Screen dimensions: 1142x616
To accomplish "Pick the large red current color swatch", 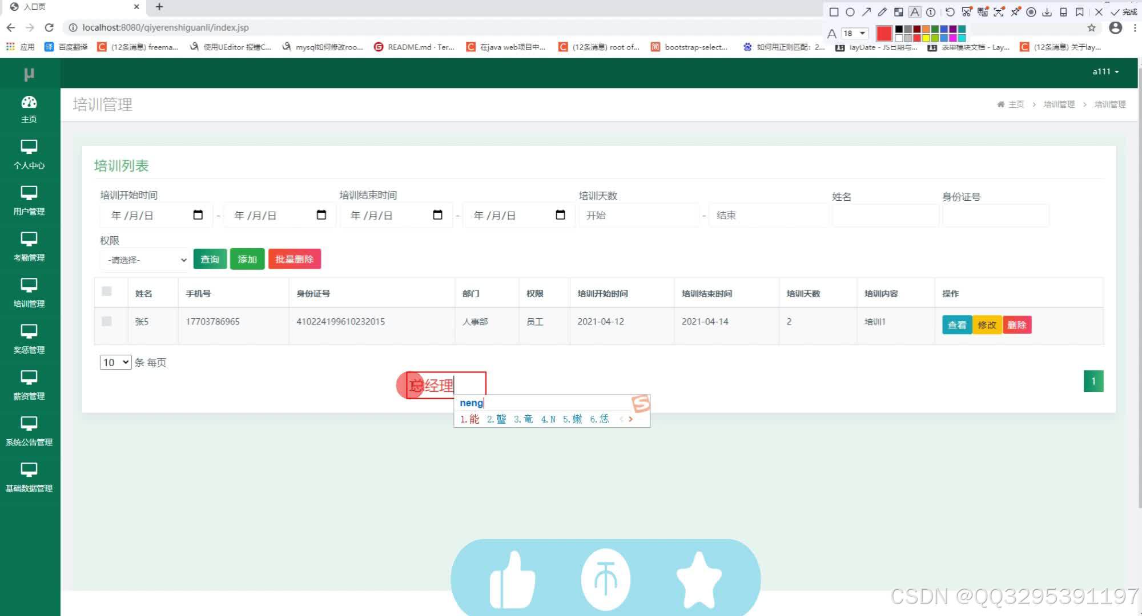I will point(884,34).
